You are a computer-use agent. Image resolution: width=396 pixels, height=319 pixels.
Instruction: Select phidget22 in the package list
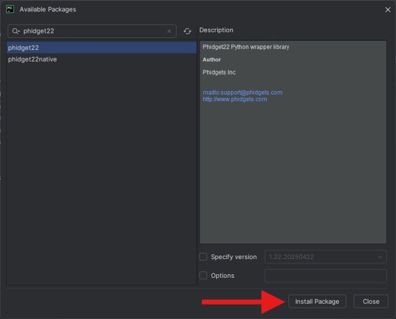click(24, 48)
